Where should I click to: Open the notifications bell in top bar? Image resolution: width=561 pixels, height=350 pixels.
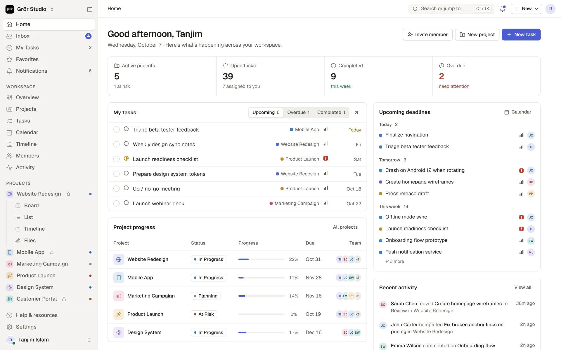(x=503, y=9)
